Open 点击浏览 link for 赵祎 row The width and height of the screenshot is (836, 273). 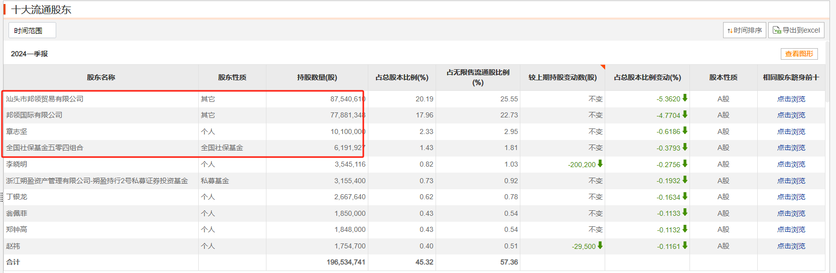click(x=791, y=246)
